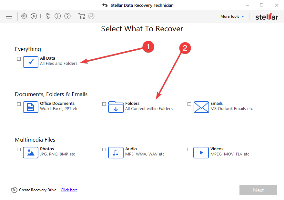Click 'MS Outlook Emails etc' text
Screen dimensions: 284x200
coord(231,109)
